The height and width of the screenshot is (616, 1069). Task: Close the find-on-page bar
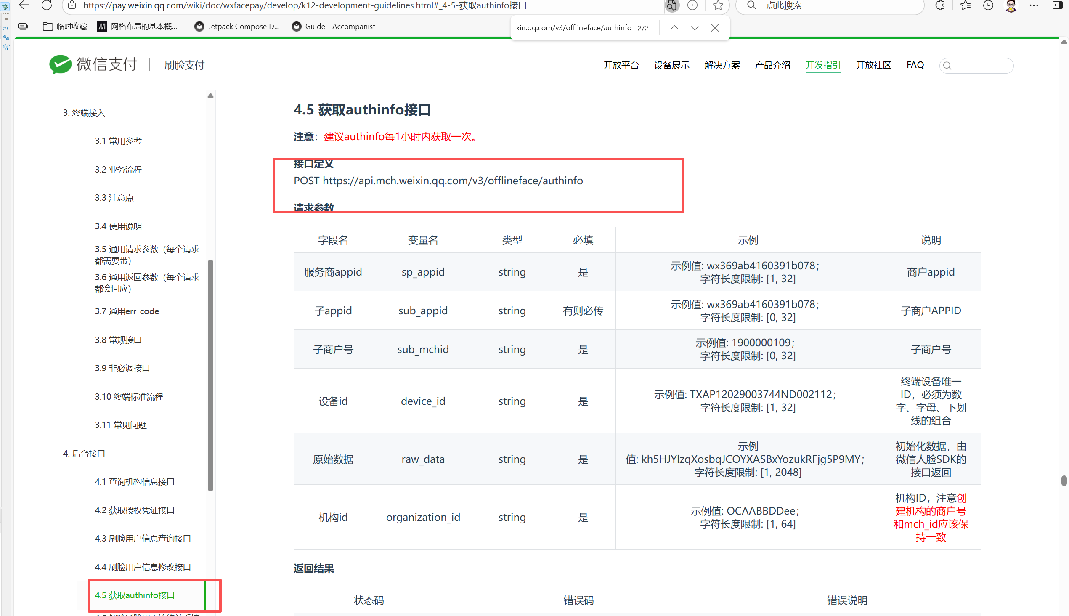(x=715, y=28)
